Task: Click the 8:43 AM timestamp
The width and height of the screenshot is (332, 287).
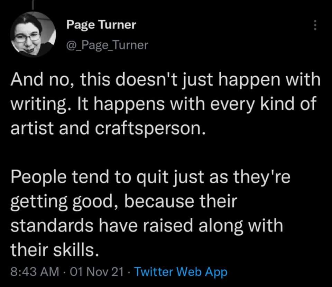Action: 35,272
